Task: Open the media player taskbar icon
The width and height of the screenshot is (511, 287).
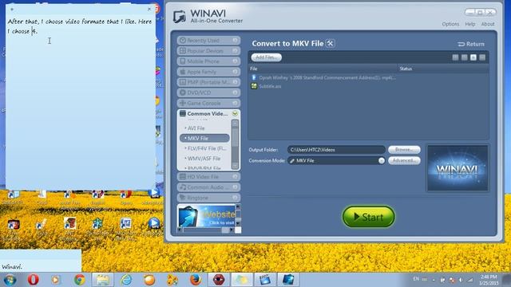Action: [x=56, y=280]
